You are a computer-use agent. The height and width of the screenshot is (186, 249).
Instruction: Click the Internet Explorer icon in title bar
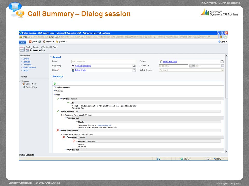(20, 33)
